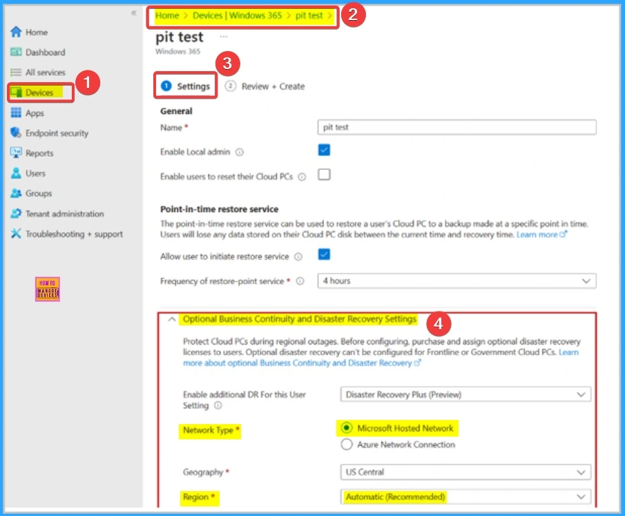Open Learn more about optional Business Continuity link

(x=302, y=363)
